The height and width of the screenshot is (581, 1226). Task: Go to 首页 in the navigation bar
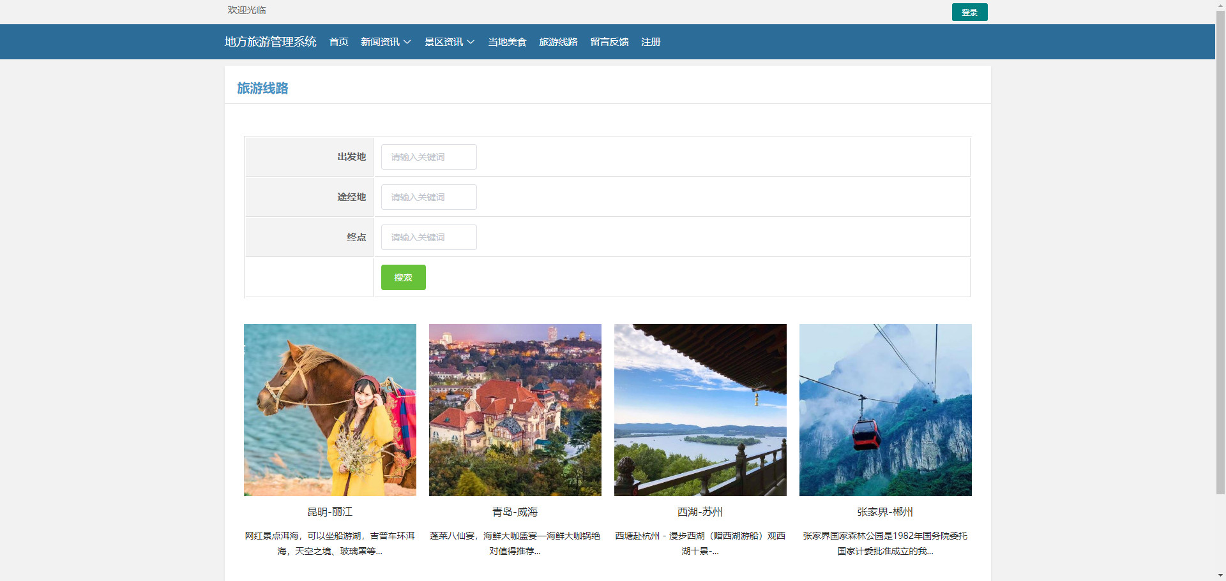[338, 42]
